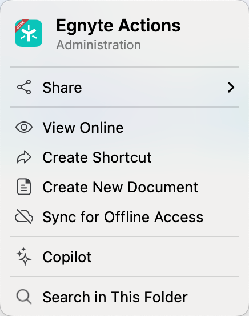Click the Share nodes icon

click(x=24, y=87)
